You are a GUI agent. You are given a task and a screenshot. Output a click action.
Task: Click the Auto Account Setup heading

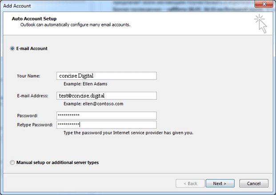36,19
